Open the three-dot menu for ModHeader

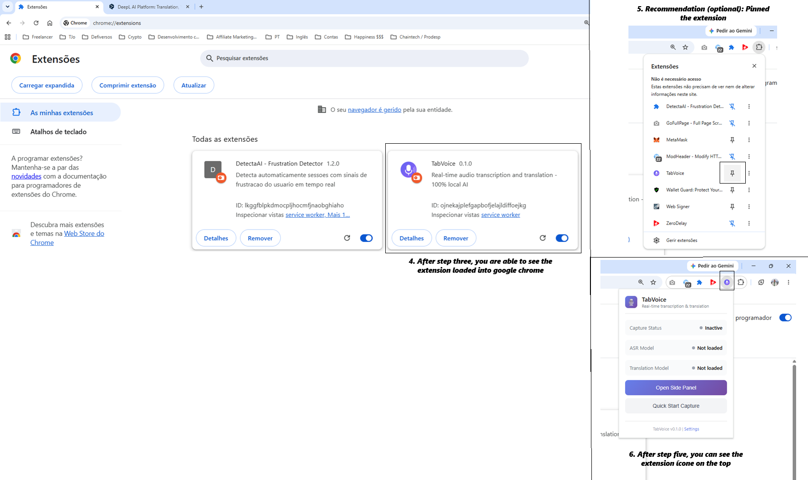(x=749, y=157)
